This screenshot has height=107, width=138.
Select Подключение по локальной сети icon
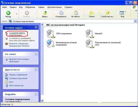click(90, 44)
